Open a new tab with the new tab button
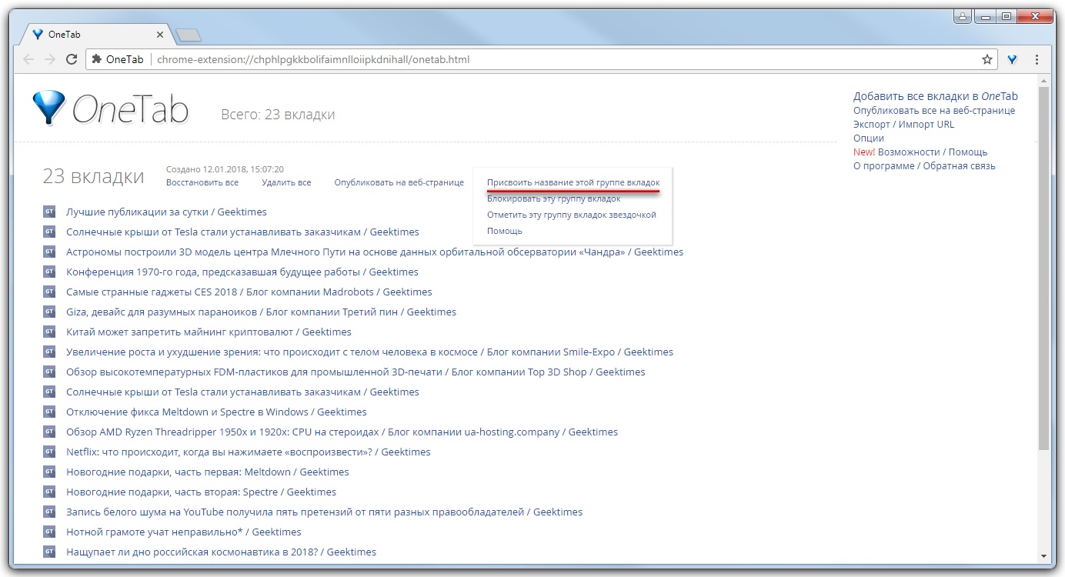The width and height of the screenshot is (1065, 577). point(188,35)
